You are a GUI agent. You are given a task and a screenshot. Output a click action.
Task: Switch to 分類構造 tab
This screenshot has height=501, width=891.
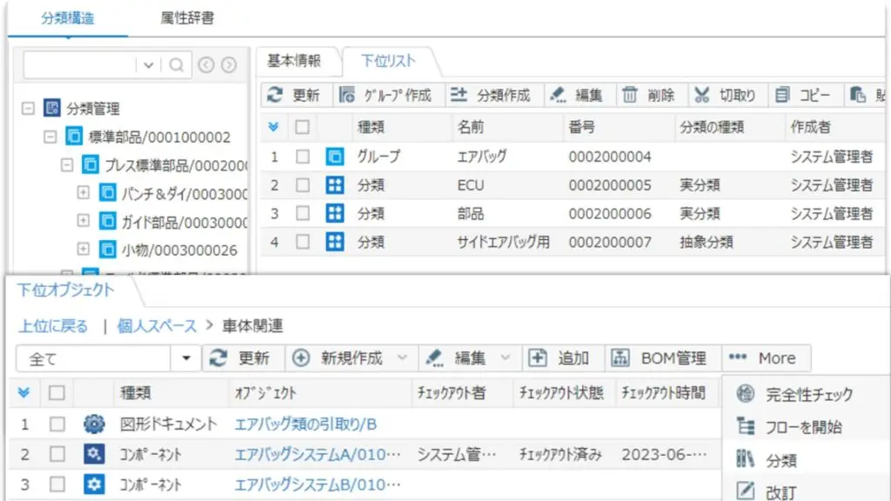point(68,18)
